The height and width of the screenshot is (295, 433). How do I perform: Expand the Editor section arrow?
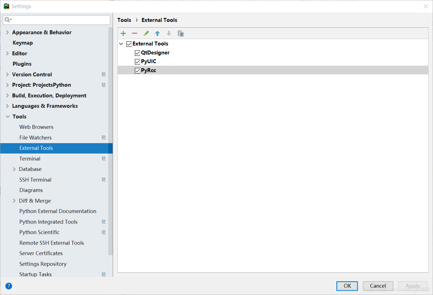8,53
